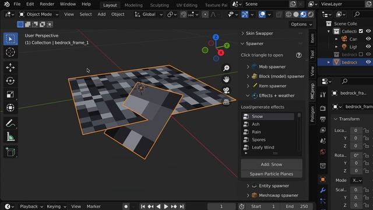Open Global transform orientation dropdown
Viewport: 373px width, 210px height.
149,14
